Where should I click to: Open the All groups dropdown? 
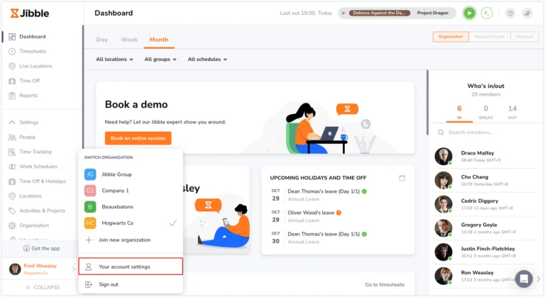tap(160, 60)
